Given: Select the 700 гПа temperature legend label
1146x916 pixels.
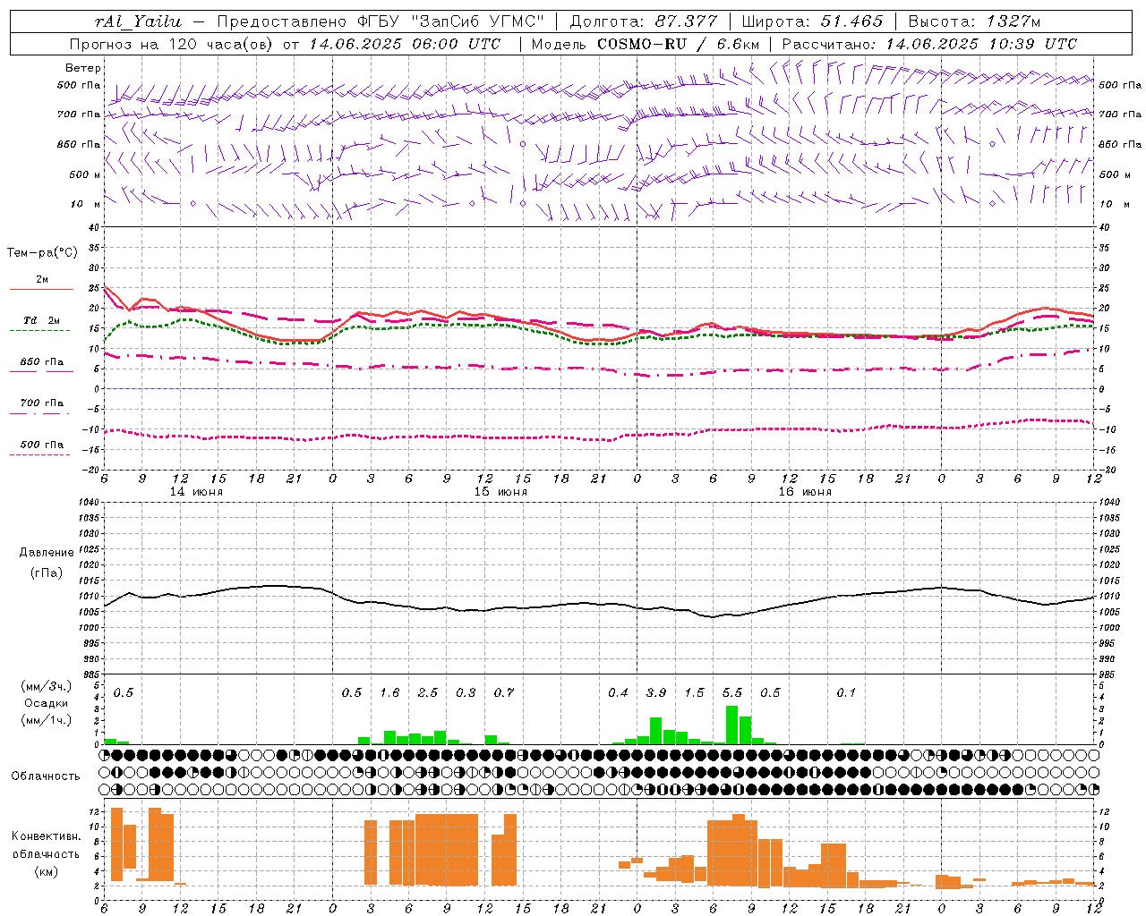Looking at the screenshot, I should coord(42,403).
